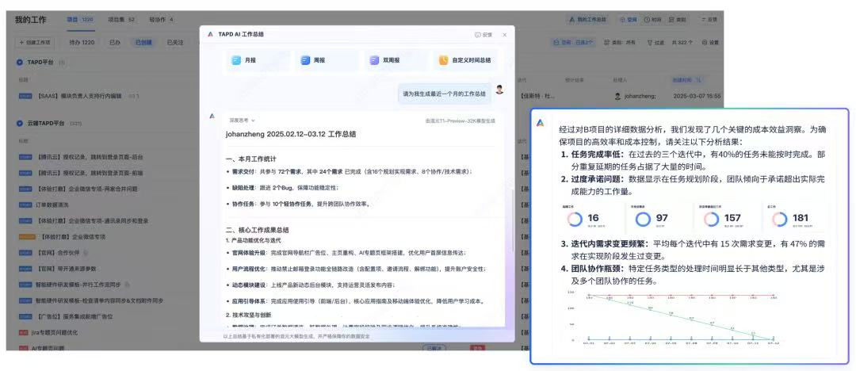Select the 待办 1220 filter tab
The height and width of the screenshot is (371, 856).
coord(82,42)
